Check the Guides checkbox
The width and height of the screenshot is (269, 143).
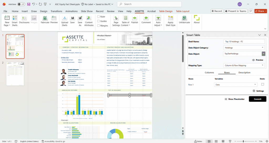99,21
